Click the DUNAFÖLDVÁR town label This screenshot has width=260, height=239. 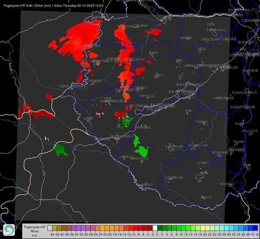coord(243,107)
